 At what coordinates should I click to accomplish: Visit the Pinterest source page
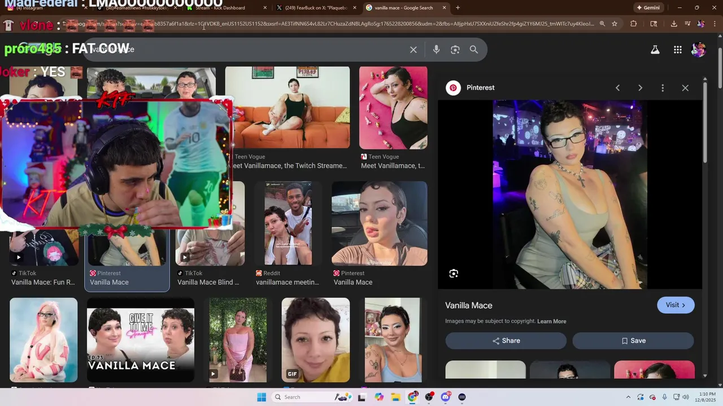pos(676,305)
